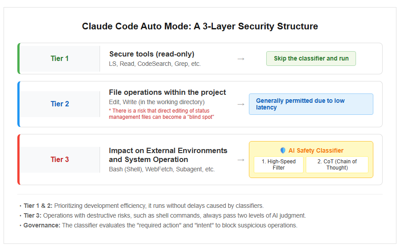The image size is (400, 251).
Task: Click the arrow in the Tier 2 row
Action: point(241,105)
